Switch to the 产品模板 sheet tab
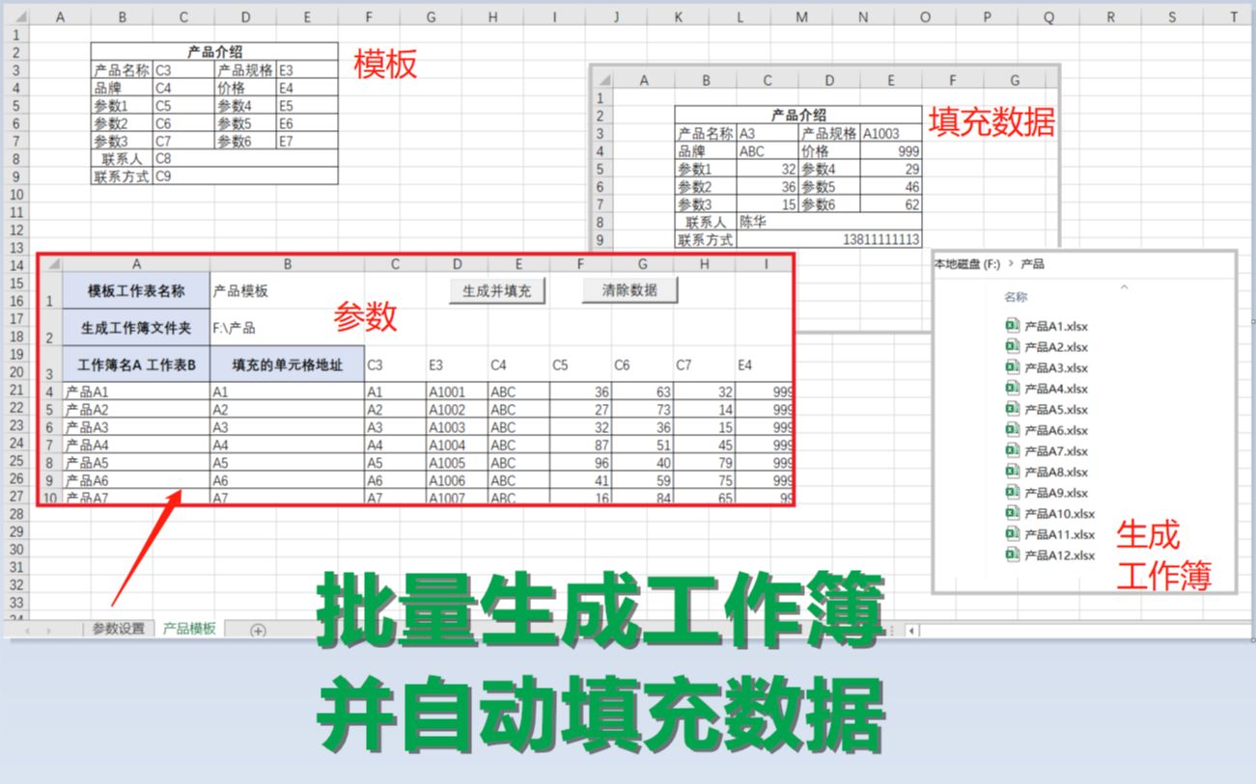This screenshot has width=1256, height=784. point(189,629)
